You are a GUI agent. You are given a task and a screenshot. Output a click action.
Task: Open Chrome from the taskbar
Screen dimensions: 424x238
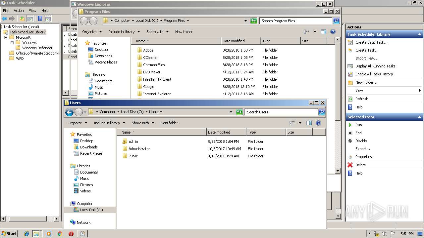coord(60,234)
